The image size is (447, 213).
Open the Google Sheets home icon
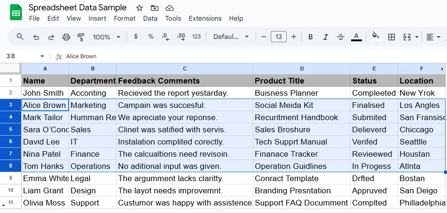[x=16, y=12]
